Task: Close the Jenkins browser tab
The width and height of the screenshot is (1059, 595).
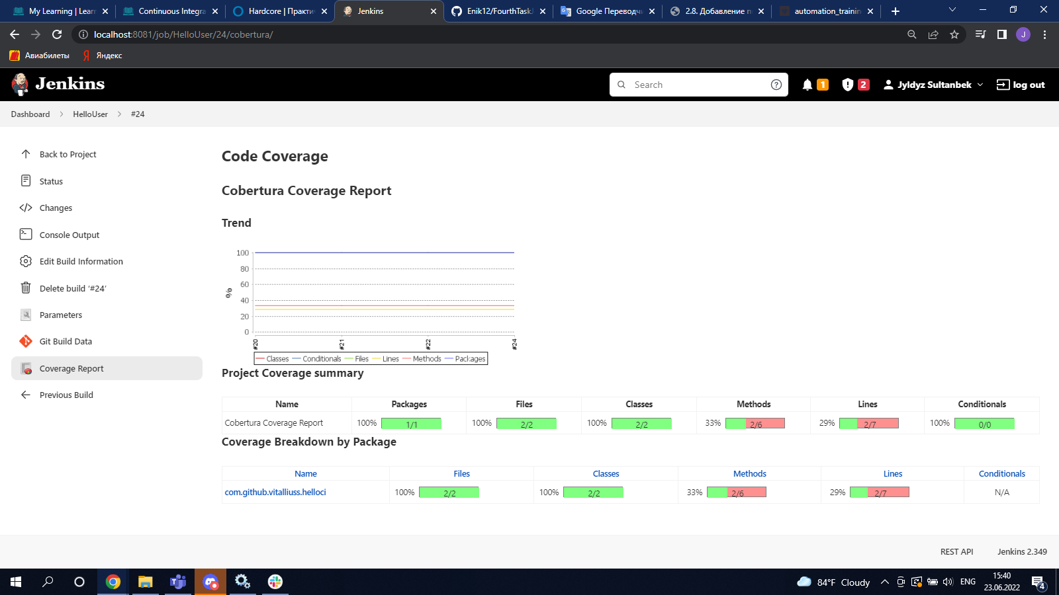Action: coord(434,11)
